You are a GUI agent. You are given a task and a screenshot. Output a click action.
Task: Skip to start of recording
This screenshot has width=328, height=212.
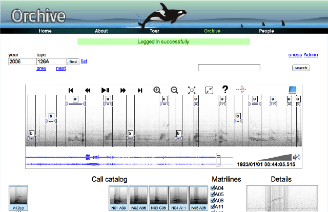[71, 90]
